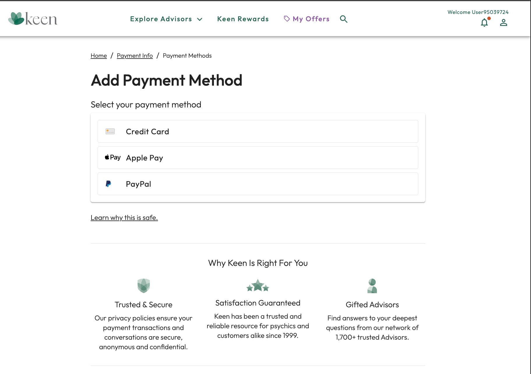The image size is (531, 374).
Task: Open the 'Learn why this is safe' link
Action: (x=124, y=218)
